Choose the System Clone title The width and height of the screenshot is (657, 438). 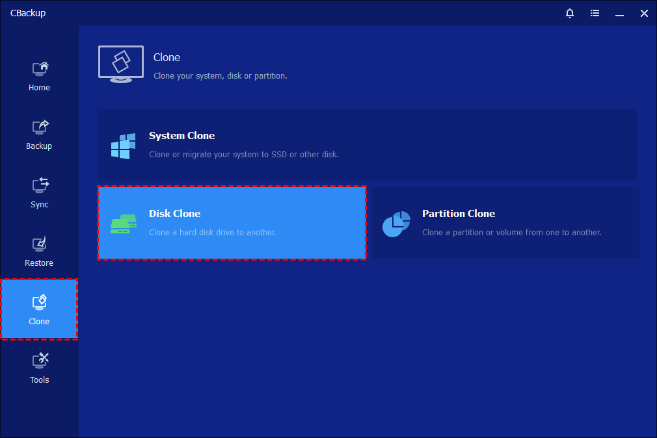[x=181, y=136]
